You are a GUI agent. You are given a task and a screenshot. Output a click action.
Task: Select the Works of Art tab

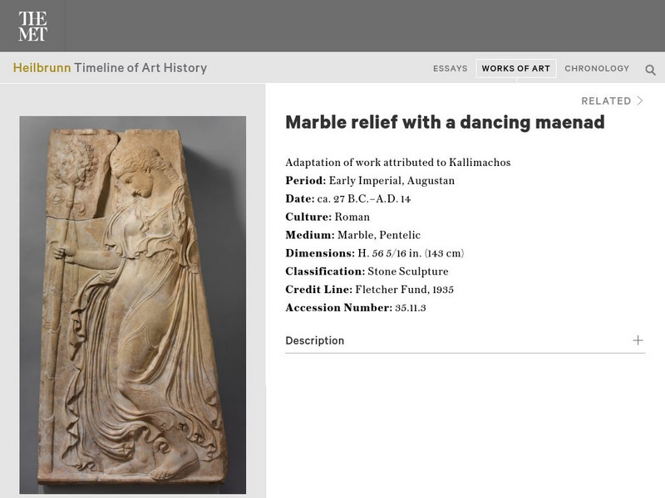click(515, 69)
